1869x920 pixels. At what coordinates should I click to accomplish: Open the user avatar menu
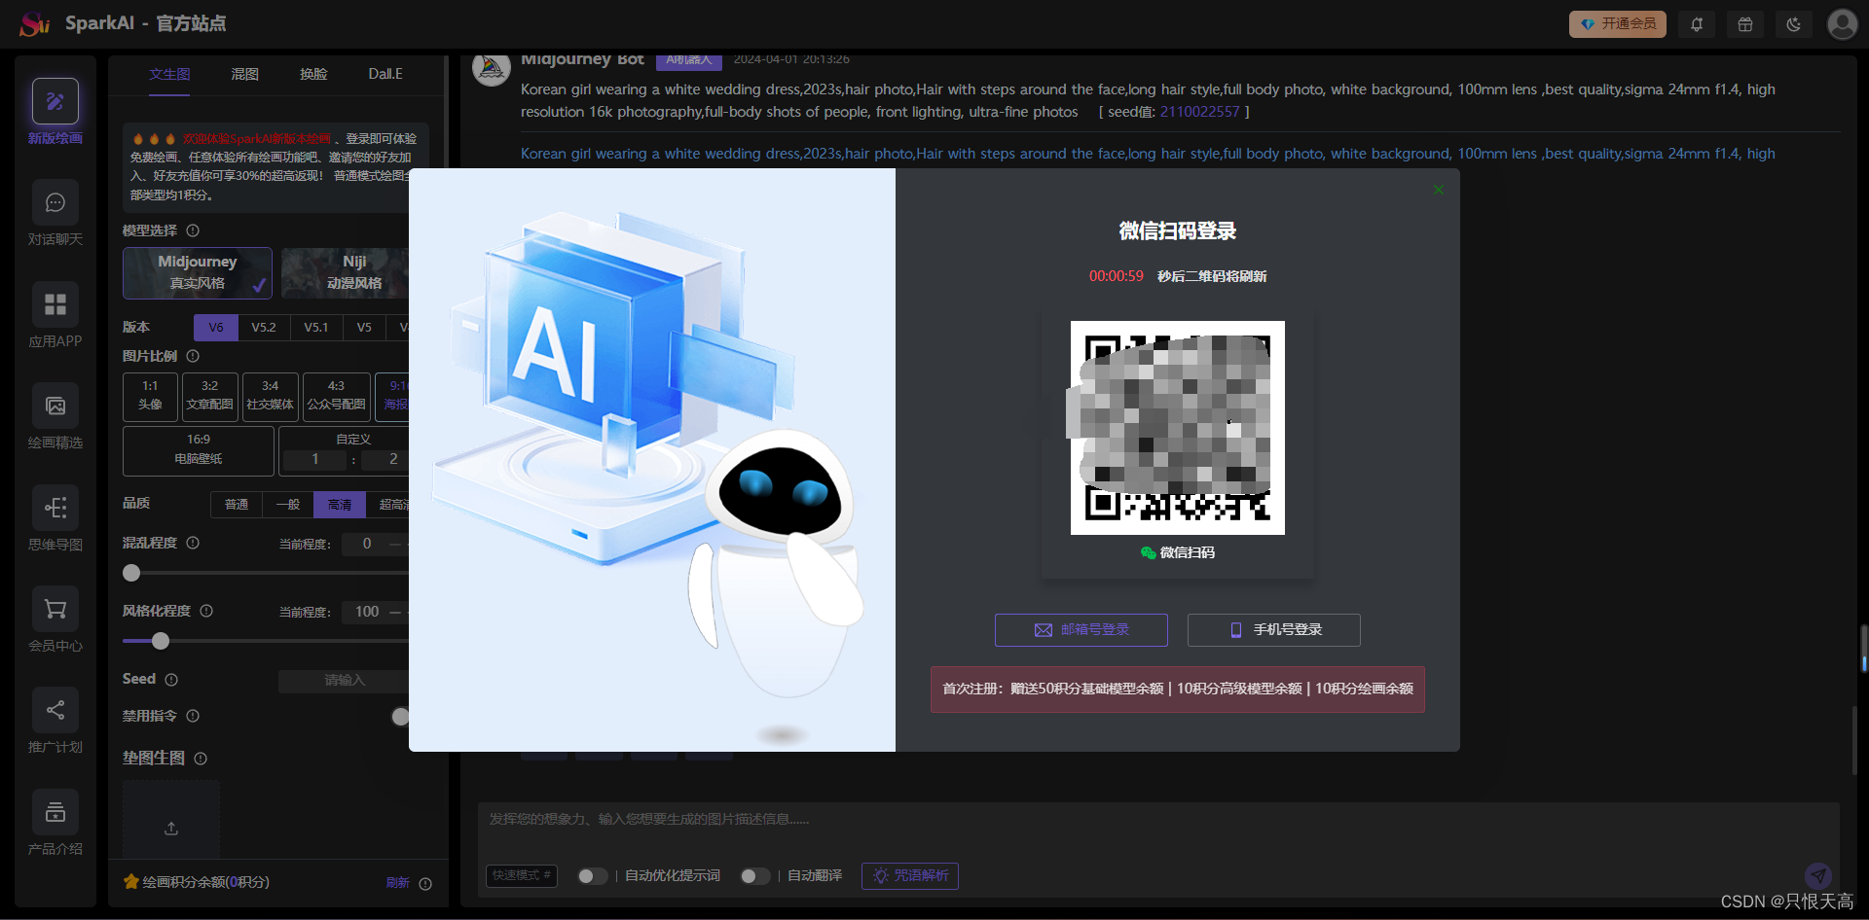click(1842, 24)
